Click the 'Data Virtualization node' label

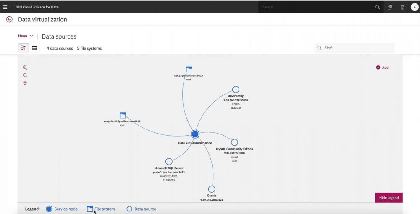tap(195, 143)
